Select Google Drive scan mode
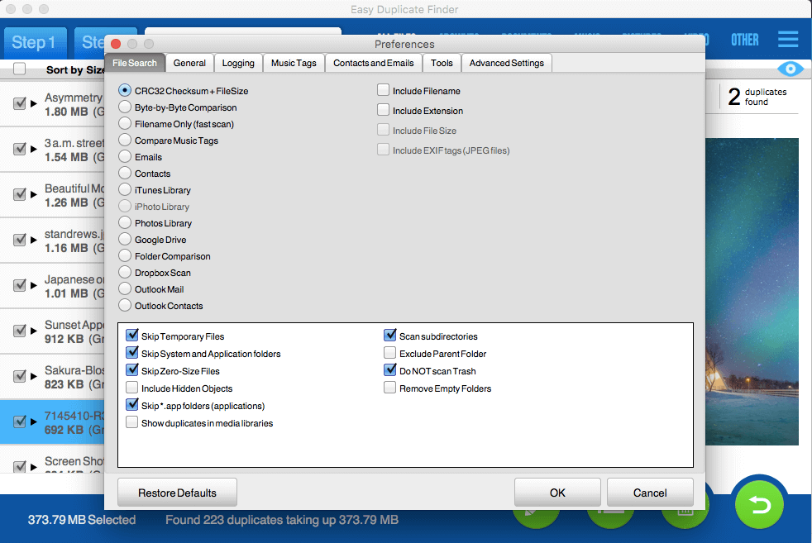The height and width of the screenshot is (543, 812). click(x=125, y=240)
